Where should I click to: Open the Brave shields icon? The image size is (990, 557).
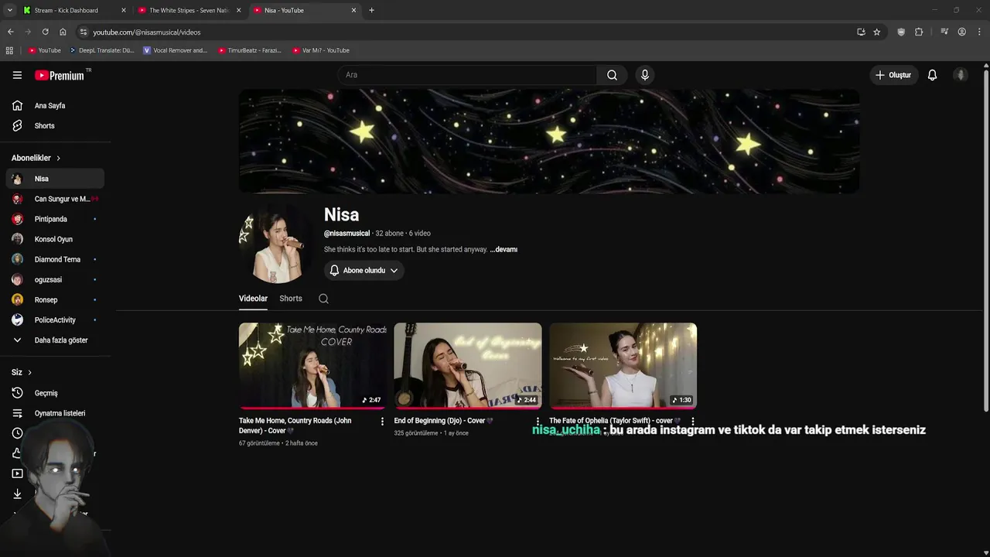(901, 32)
